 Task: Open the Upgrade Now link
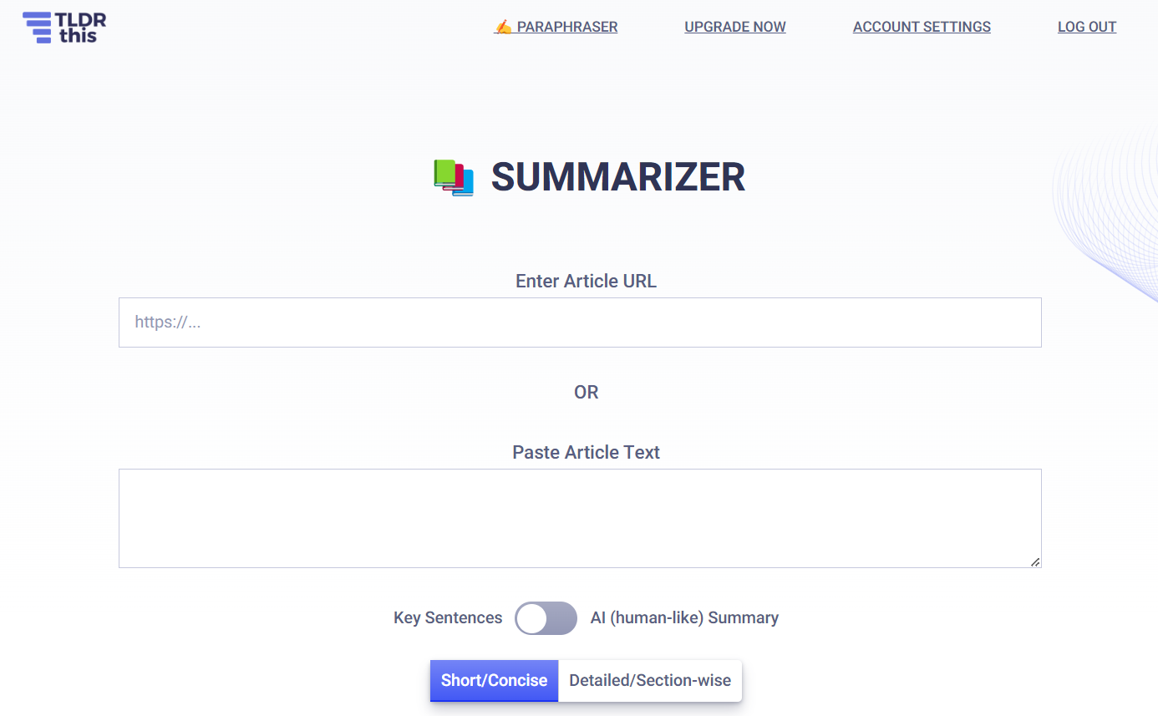[x=735, y=27]
